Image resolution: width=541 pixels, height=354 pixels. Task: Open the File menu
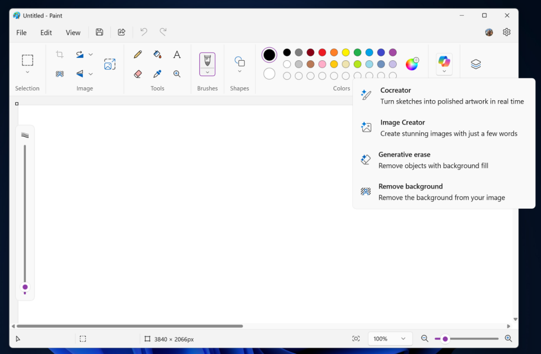21,32
